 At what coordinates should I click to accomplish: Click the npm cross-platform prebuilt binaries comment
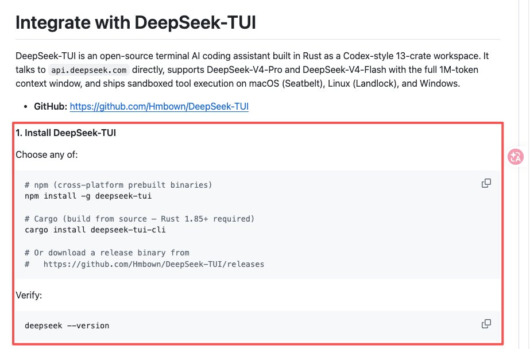118,185
